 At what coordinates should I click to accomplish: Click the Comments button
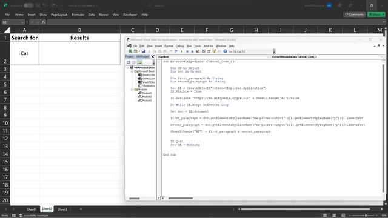(354, 15)
